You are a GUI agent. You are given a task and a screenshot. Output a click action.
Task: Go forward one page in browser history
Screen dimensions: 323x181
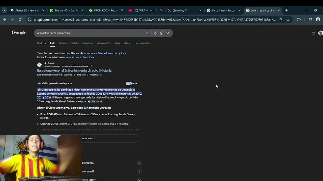12,20
